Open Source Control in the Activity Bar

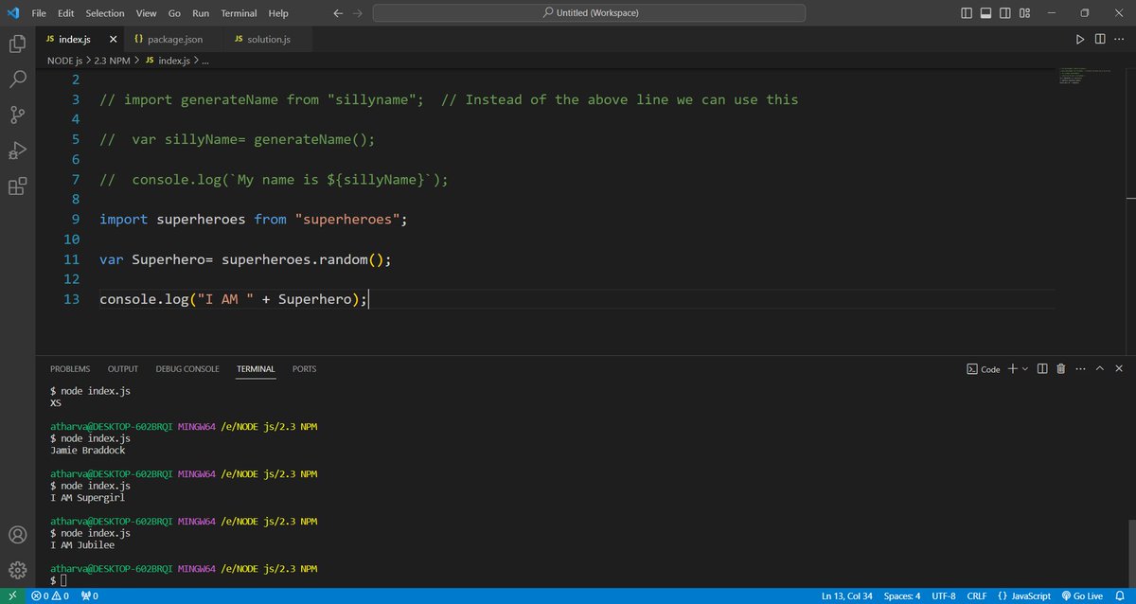[16, 115]
